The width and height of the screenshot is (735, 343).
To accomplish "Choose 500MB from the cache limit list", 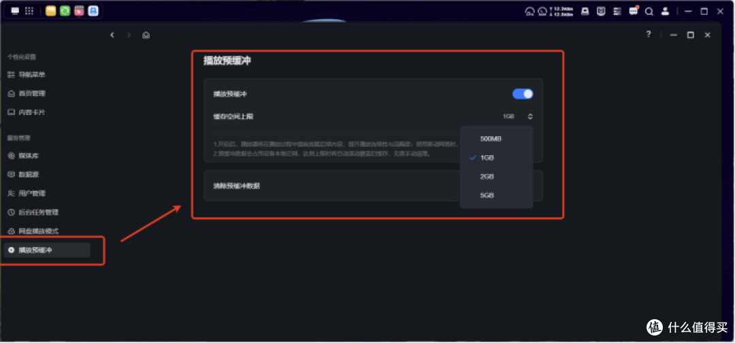I will pyautogui.click(x=496, y=139).
